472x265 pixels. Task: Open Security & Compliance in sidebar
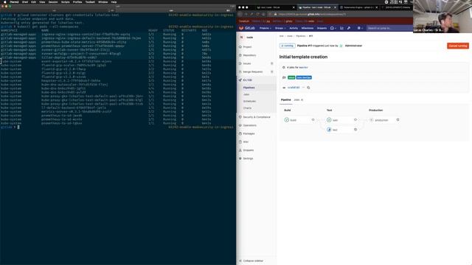(x=257, y=117)
